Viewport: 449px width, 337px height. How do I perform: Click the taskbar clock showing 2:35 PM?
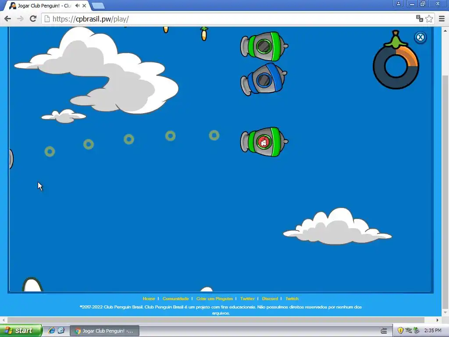(433, 330)
